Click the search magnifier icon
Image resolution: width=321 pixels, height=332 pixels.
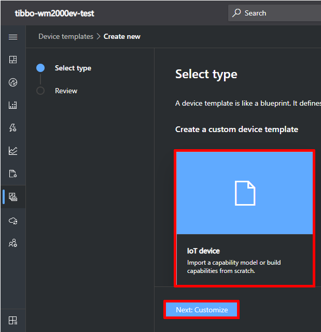click(236, 13)
